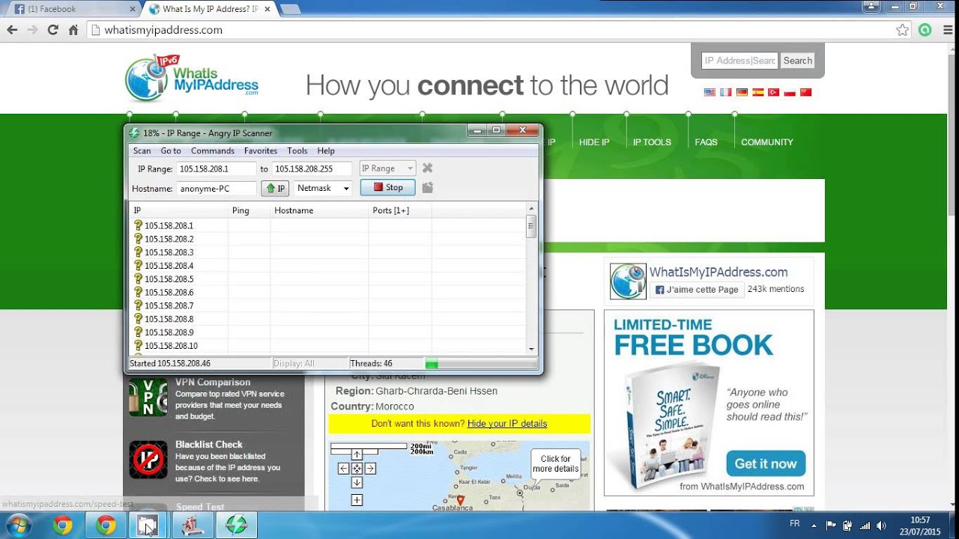Click the Ping column header
This screenshot has height=539, width=959.
tap(249, 210)
